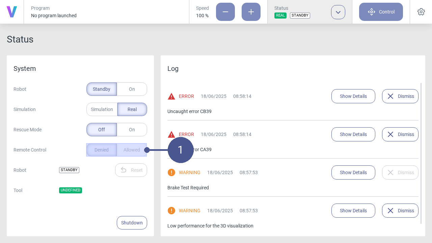
Task: Open the Control panel
Action: [x=381, y=12]
